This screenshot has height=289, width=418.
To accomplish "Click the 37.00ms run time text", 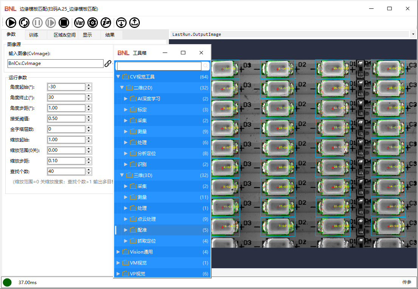I will [x=28, y=282].
